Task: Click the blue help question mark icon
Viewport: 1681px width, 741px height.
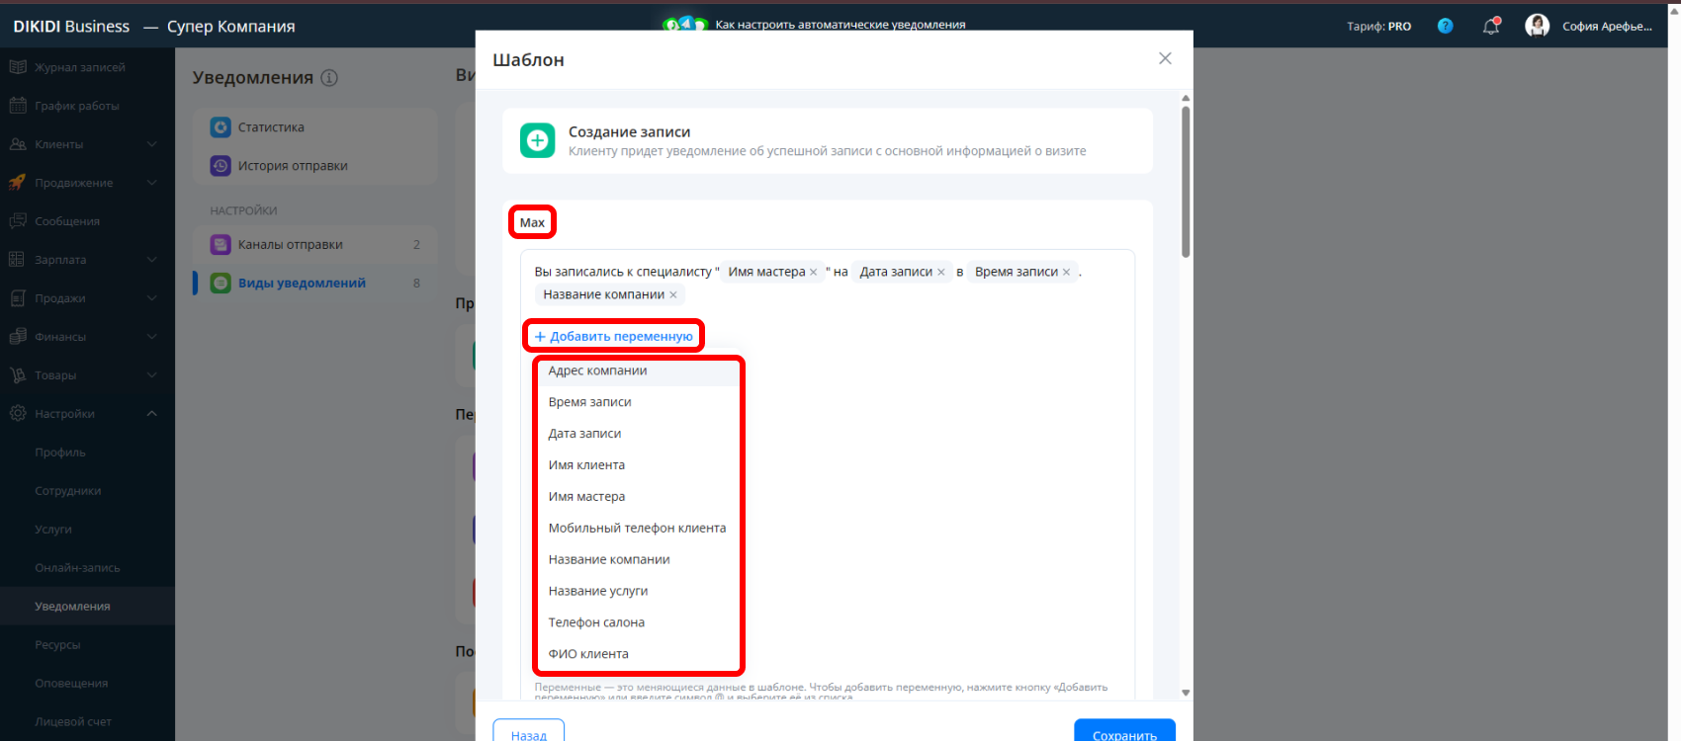Action: tap(1445, 26)
